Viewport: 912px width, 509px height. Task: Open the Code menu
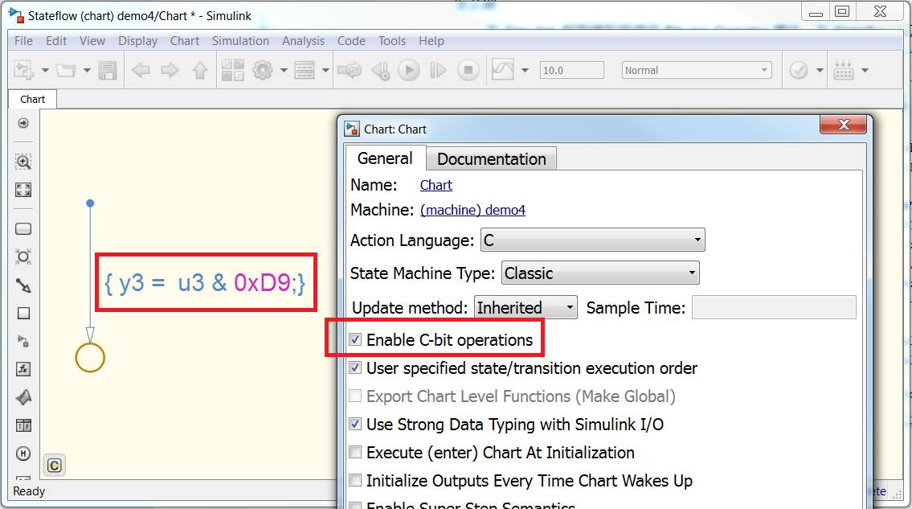click(x=351, y=41)
